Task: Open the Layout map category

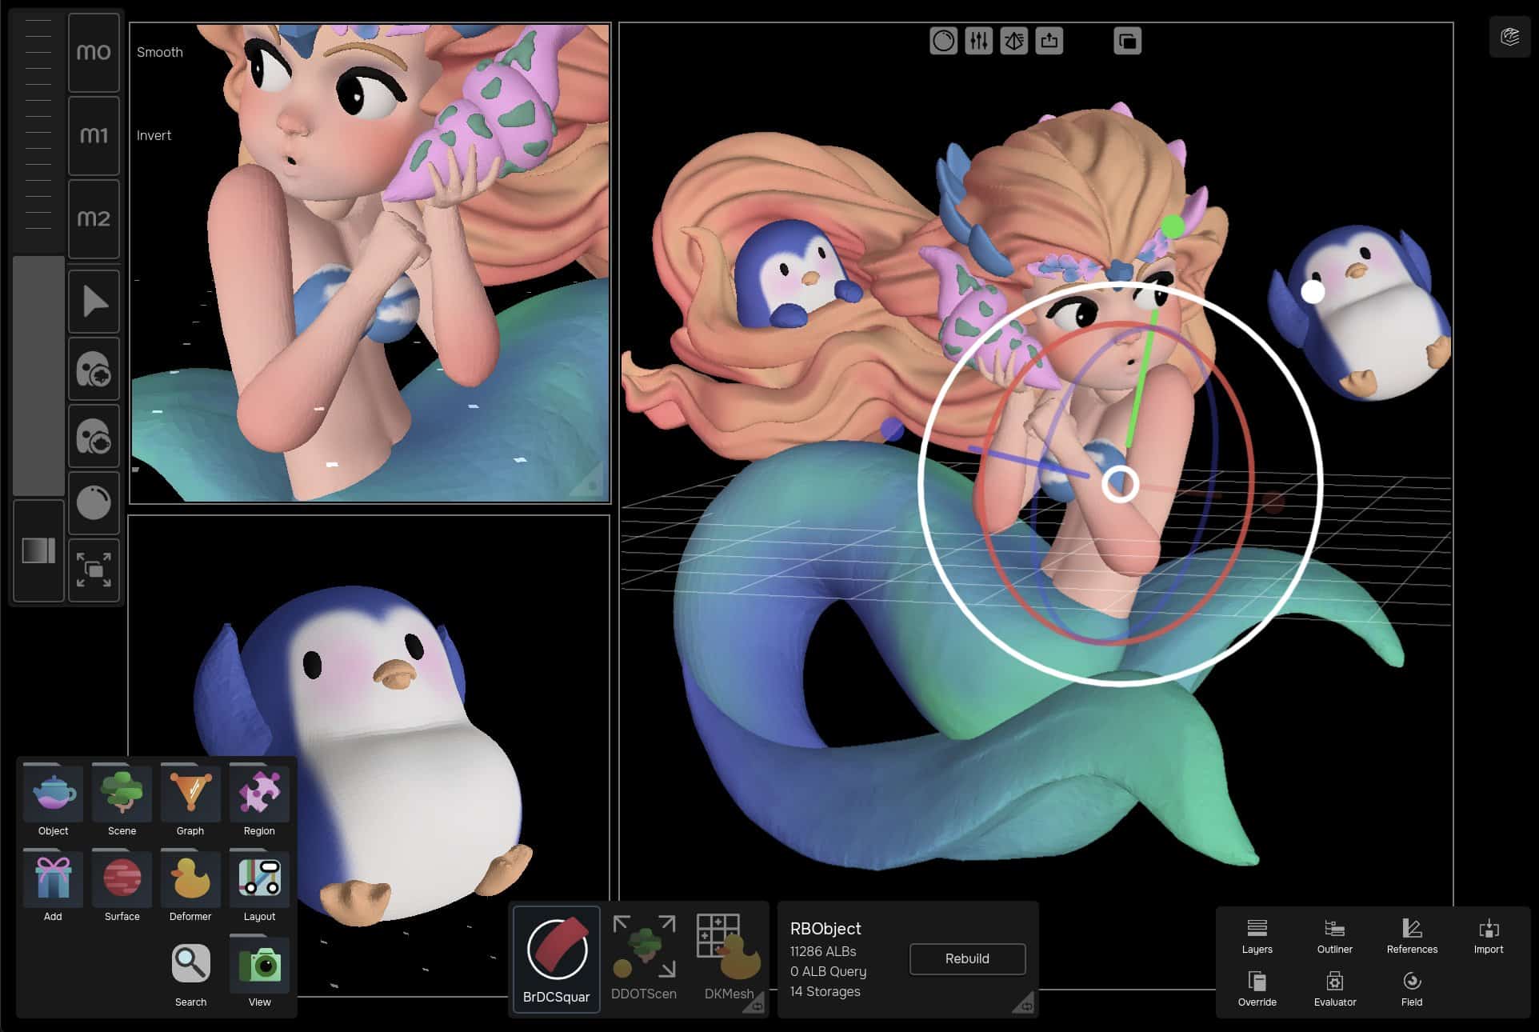Action: point(259,886)
